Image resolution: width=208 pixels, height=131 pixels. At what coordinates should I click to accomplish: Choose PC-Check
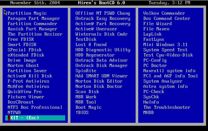point(154,91)
